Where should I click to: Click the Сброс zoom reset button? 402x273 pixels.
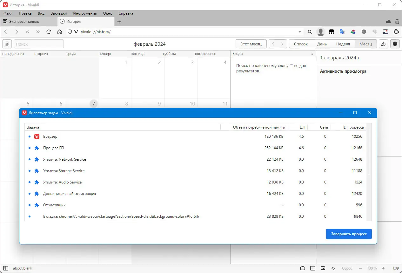(x=347, y=268)
